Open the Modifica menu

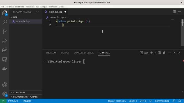tap(9, 7)
